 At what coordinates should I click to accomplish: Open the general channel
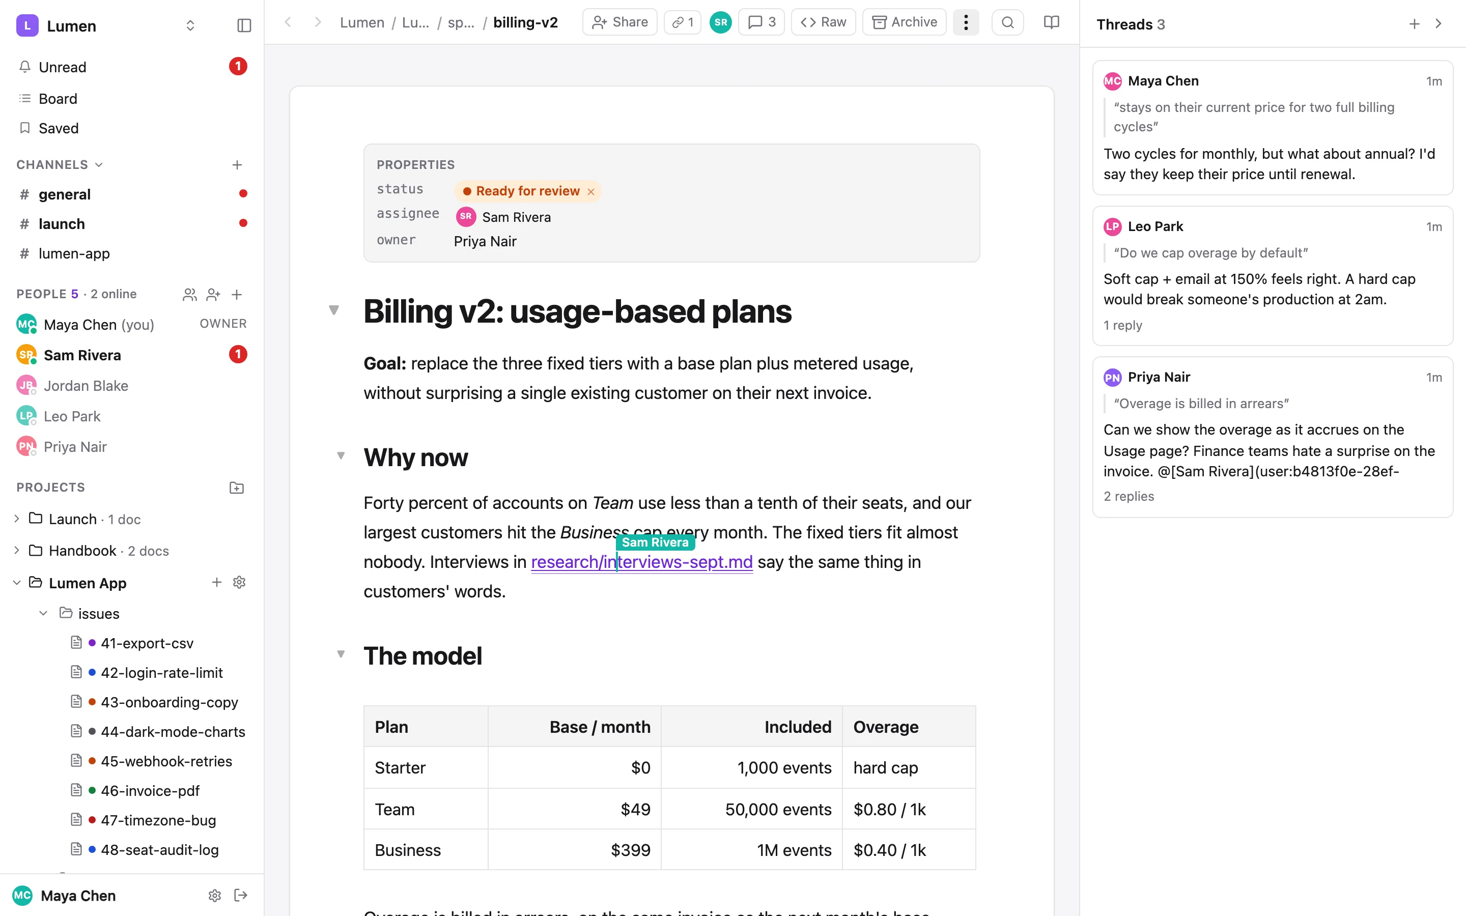tap(132, 194)
